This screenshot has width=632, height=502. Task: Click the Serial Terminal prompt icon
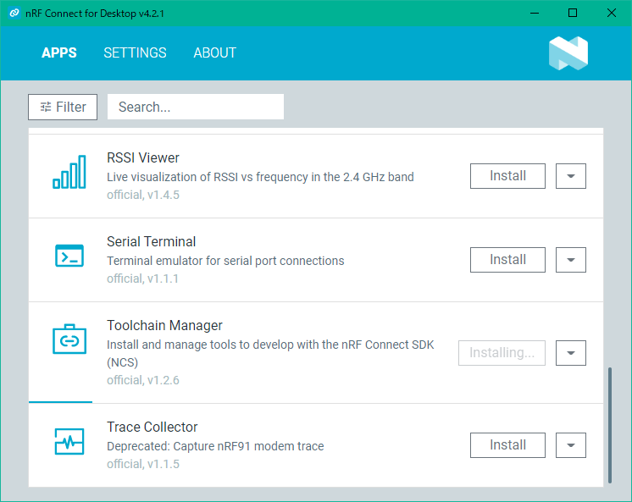69,256
